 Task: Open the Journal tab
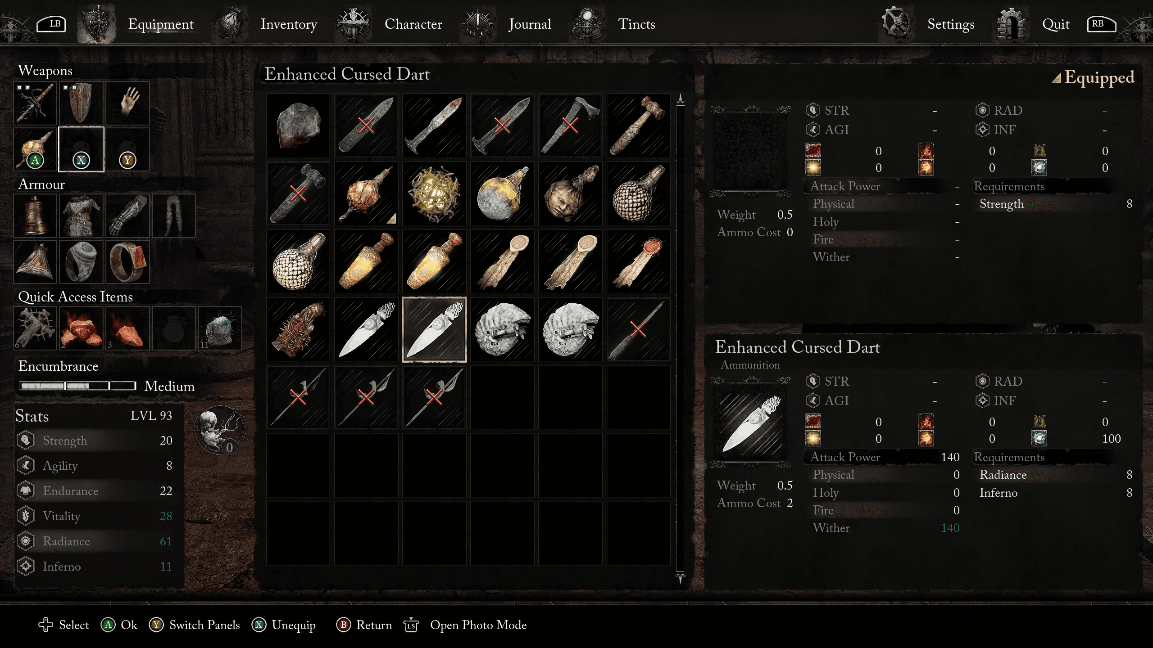[530, 24]
